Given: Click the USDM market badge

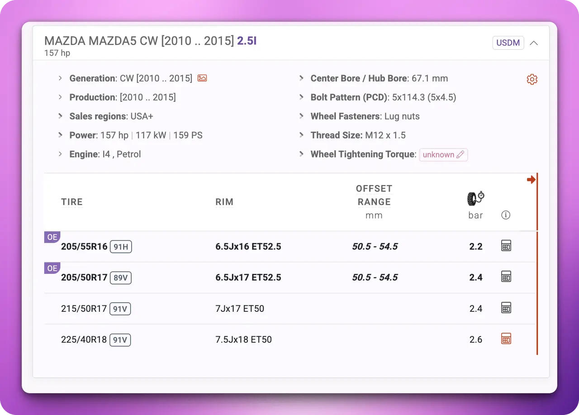Looking at the screenshot, I should click(508, 43).
